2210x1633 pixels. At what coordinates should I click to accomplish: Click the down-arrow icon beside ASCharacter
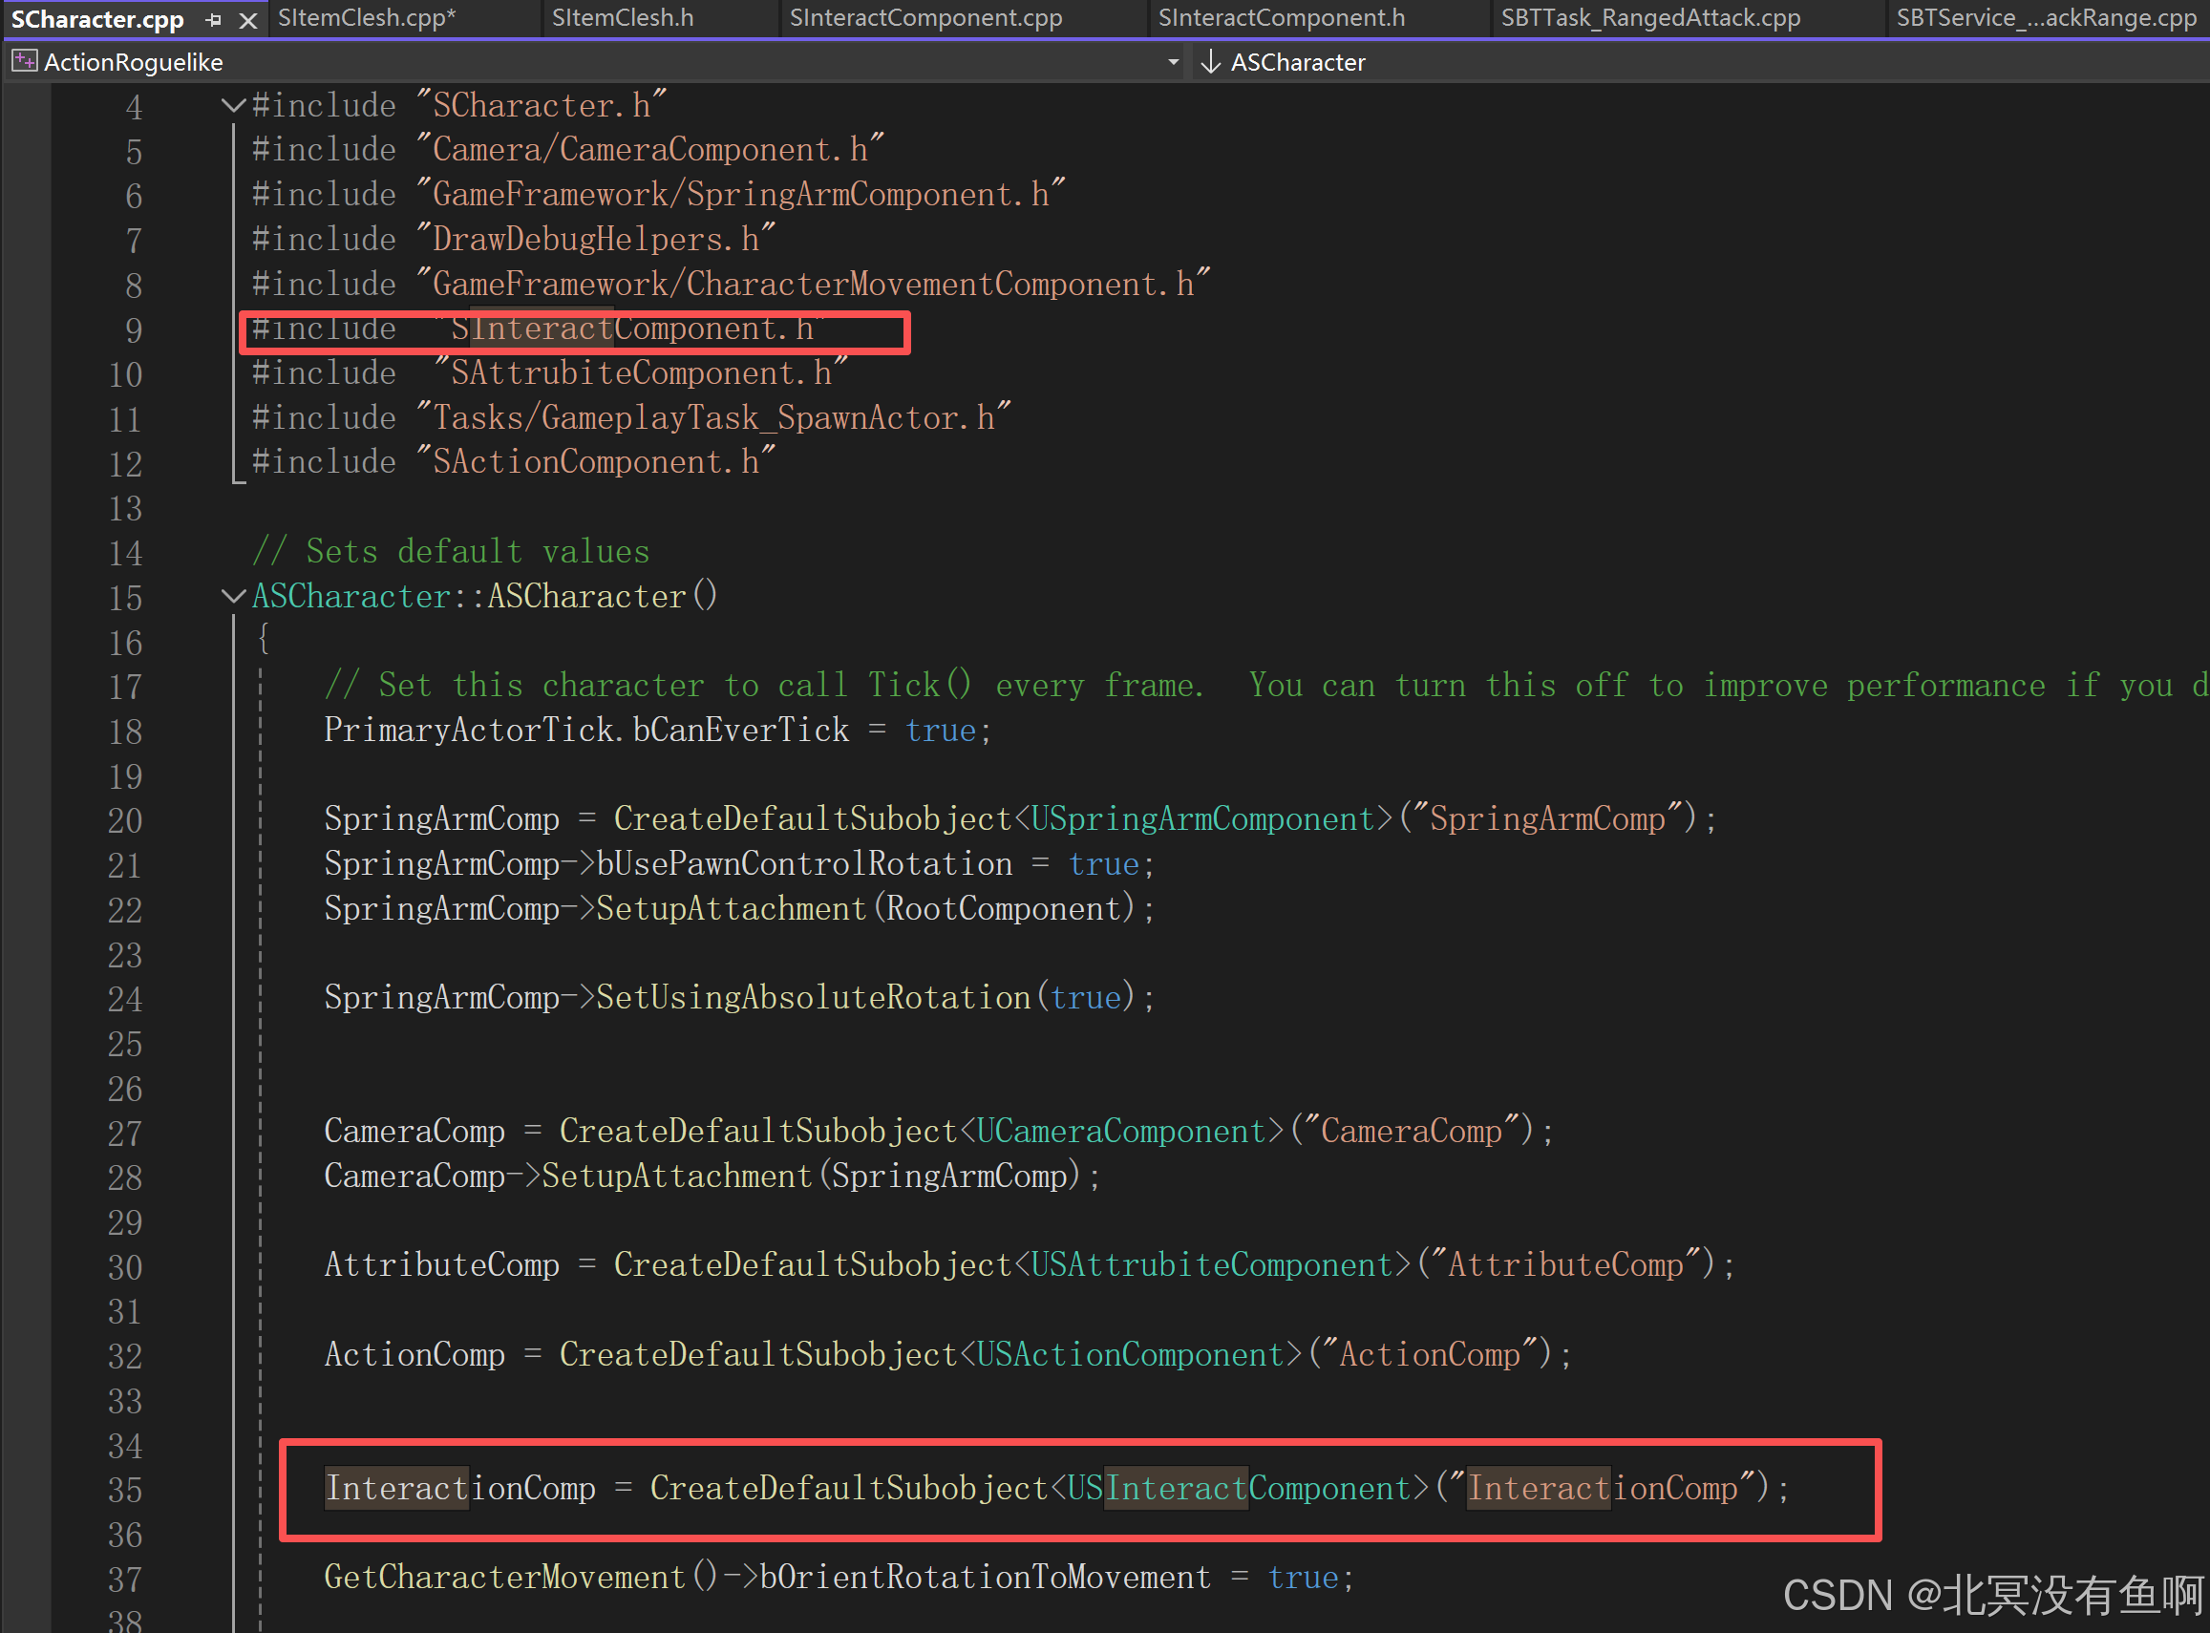tap(1210, 61)
